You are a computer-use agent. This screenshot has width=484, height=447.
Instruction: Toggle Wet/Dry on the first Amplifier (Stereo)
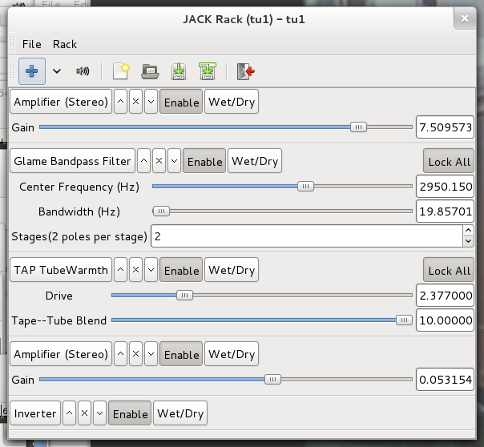(232, 102)
